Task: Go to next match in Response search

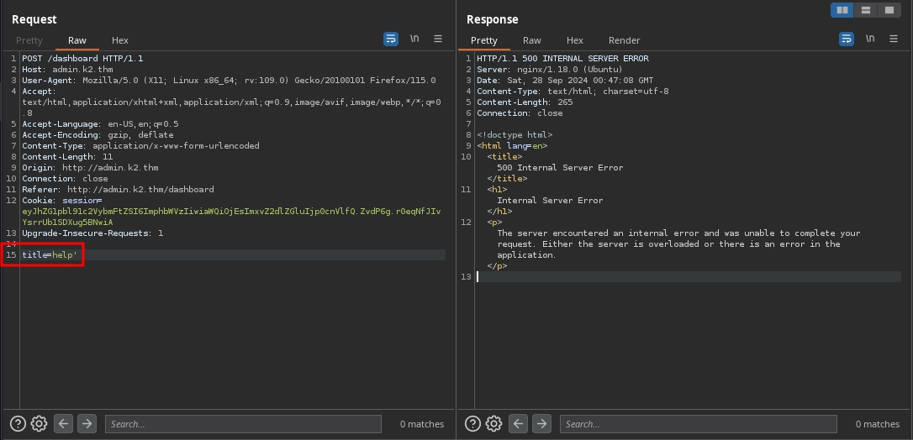Action: click(542, 424)
